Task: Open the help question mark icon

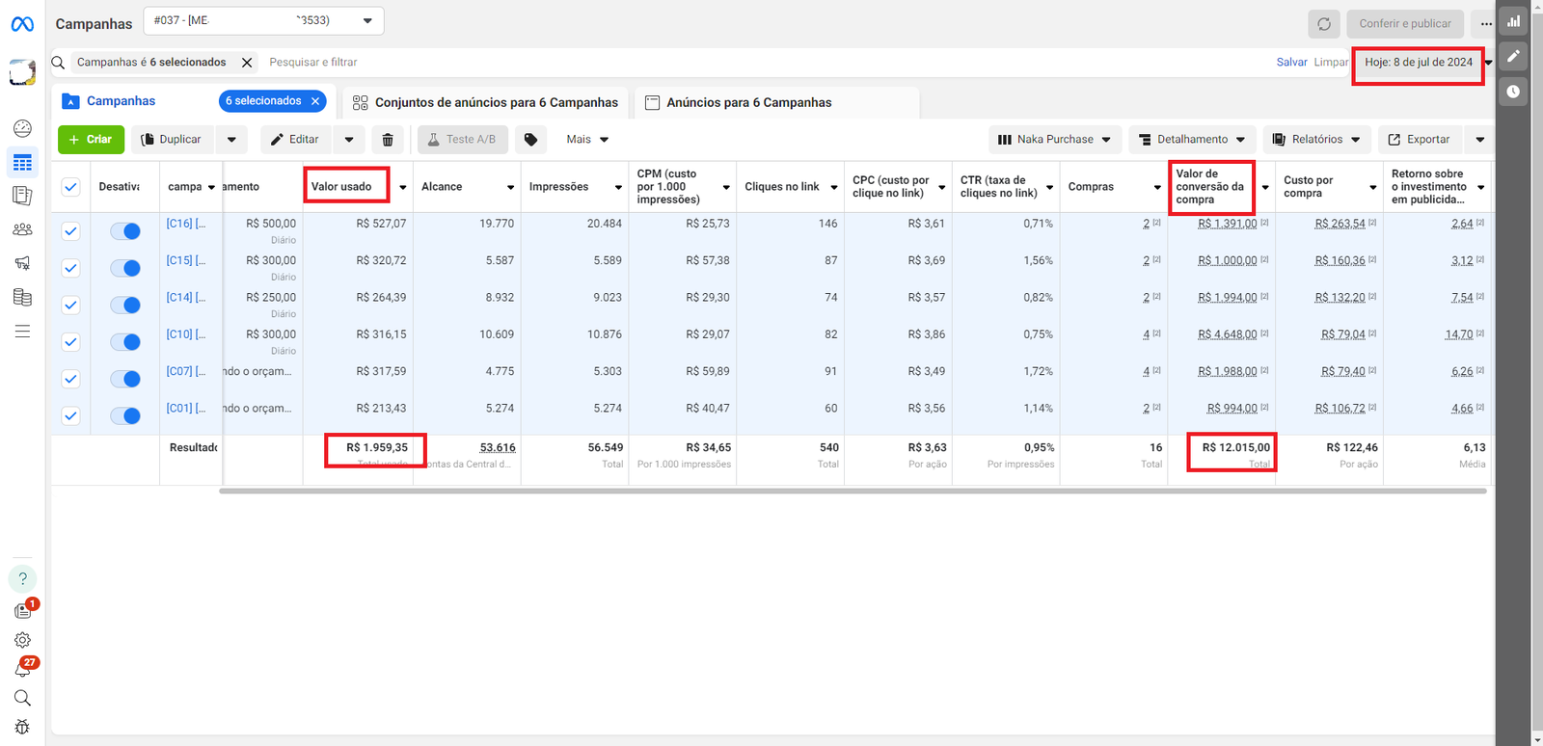Action: (x=22, y=579)
